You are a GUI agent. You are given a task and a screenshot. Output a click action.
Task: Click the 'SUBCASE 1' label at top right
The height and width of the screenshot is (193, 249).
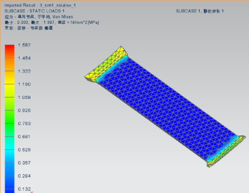[200, 11]
